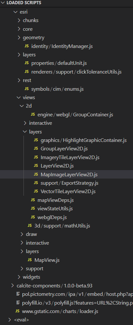Click file icon beside polyfill.io entry
The height and width of the screenshot is (325, 133).
pyautogui.click(x=18, y=303)
